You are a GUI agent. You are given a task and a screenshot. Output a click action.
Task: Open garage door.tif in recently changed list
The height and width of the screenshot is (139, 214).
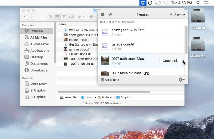pos(123,44)
